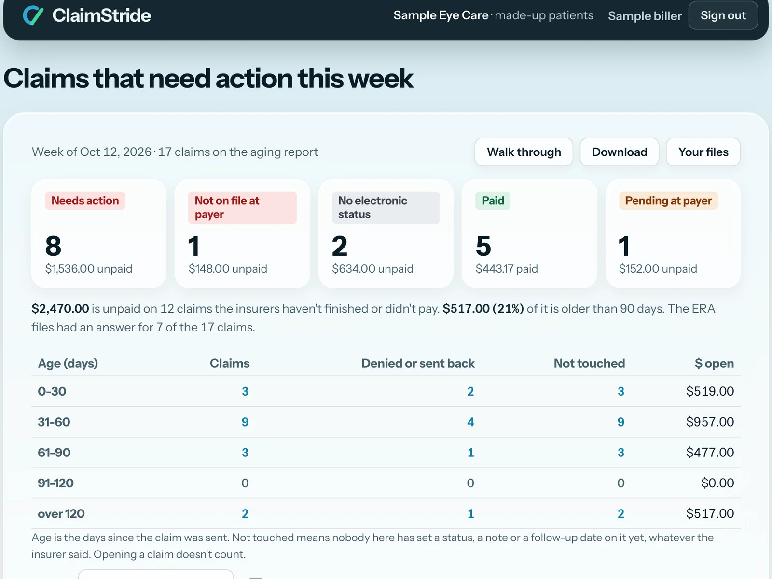The height and width of the screenshot is (579, 772).
Task: Click the $957.00 open amount
Action: (710, 422)
